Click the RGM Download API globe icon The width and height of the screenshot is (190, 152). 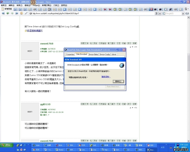click(x=122, y=65)
